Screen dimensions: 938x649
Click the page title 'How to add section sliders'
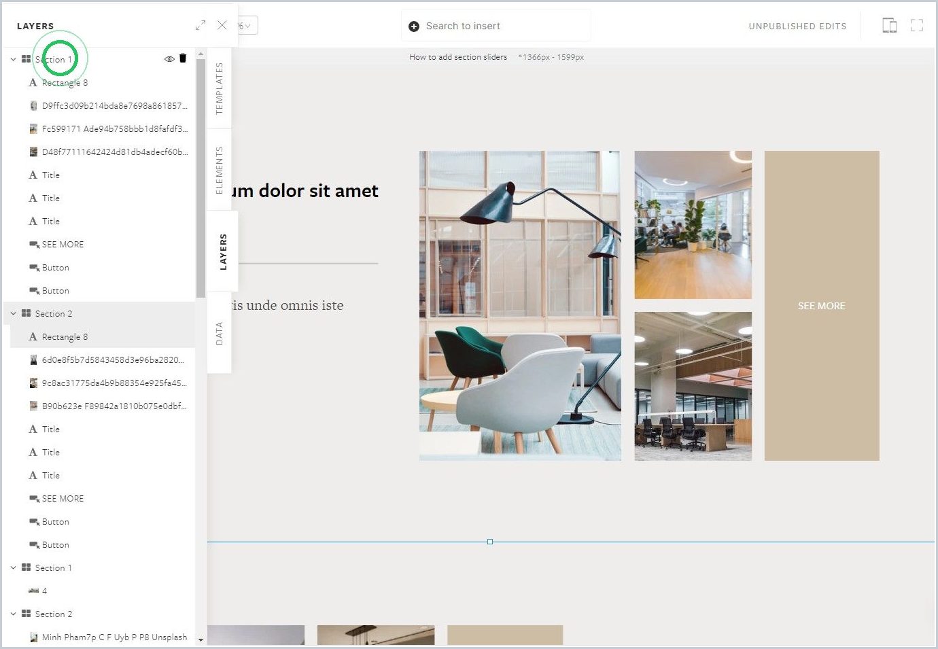pyautogui.click(x=458, y=57)
